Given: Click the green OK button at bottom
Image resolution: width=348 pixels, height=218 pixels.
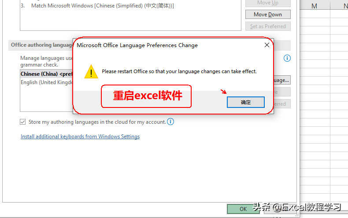Looking at the screenshot, I should pos(243,209).
